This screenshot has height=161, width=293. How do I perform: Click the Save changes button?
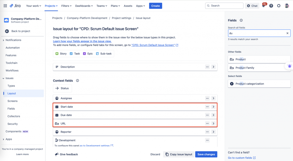pos(206,154)
